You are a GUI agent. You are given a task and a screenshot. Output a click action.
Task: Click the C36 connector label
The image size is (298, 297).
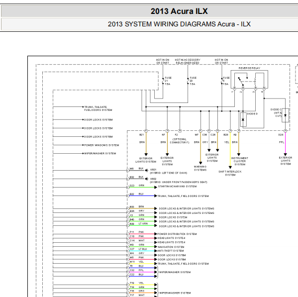click(x=204, y=135)
